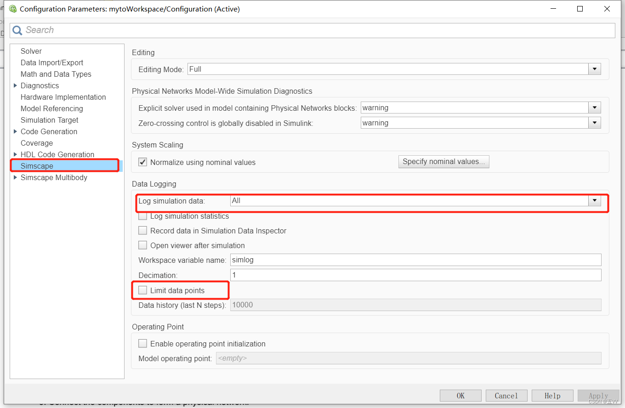Expand the Code Generation node arrow
Screen dimensions: 625x408
16,131
